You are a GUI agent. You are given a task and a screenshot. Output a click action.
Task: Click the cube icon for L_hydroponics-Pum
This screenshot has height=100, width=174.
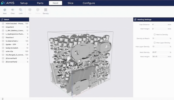(3, 34)
